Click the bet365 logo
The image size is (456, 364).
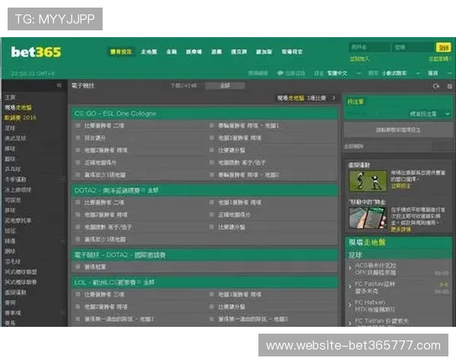36,52
